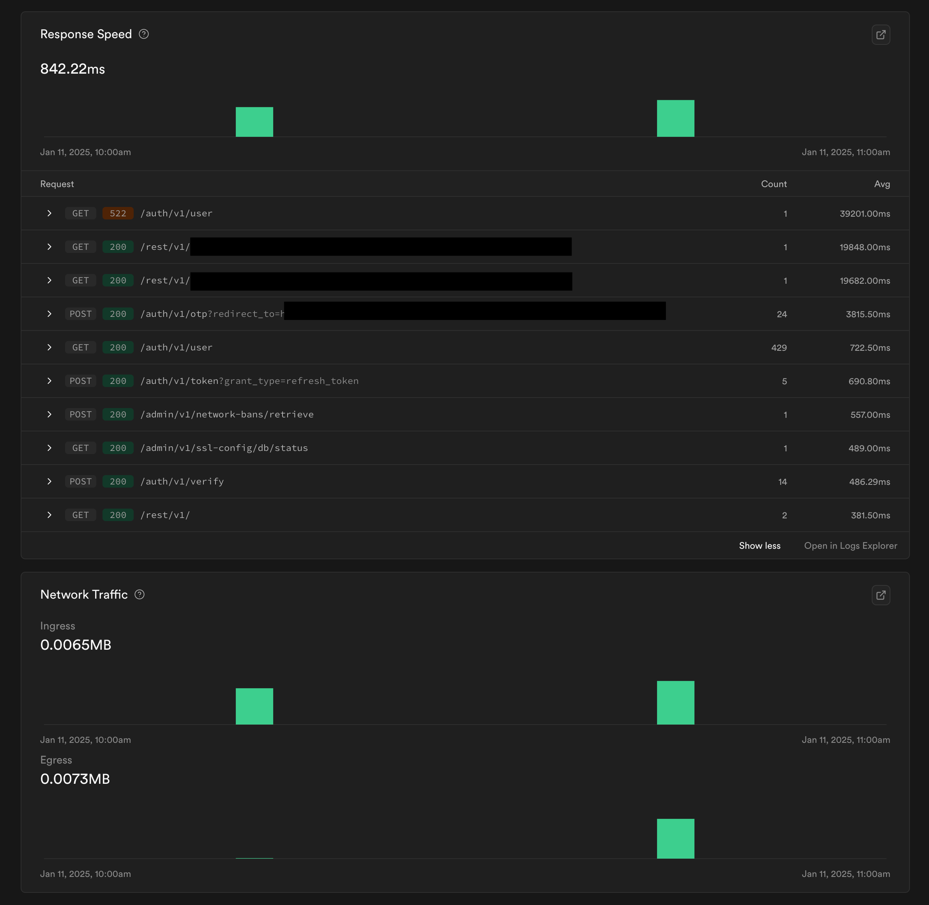This screenshot has width=929, height=905.
Task: Click the external link icon on Response Speed card
Action: coord(881,35)
